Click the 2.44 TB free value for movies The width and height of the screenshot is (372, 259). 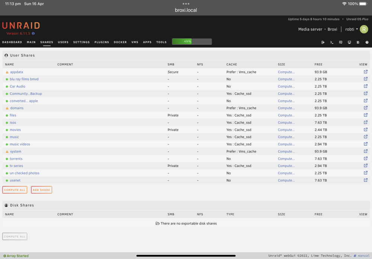(321, 130)
